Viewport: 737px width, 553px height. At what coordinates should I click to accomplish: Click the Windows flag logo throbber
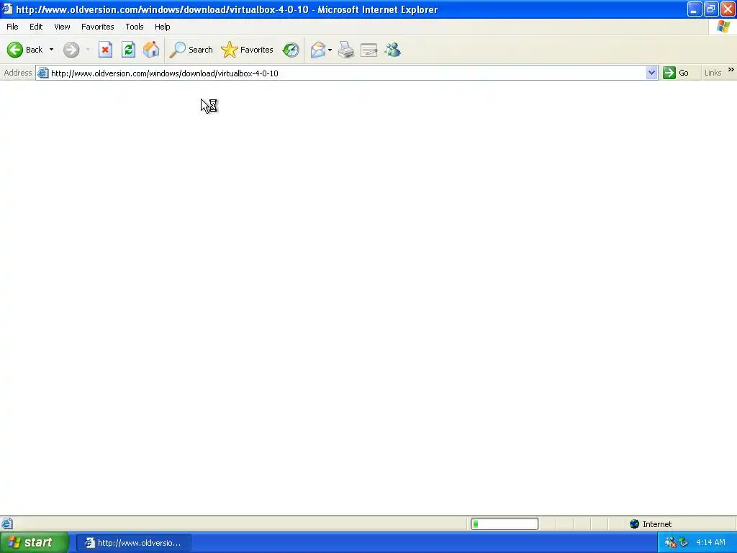[723, 27]
